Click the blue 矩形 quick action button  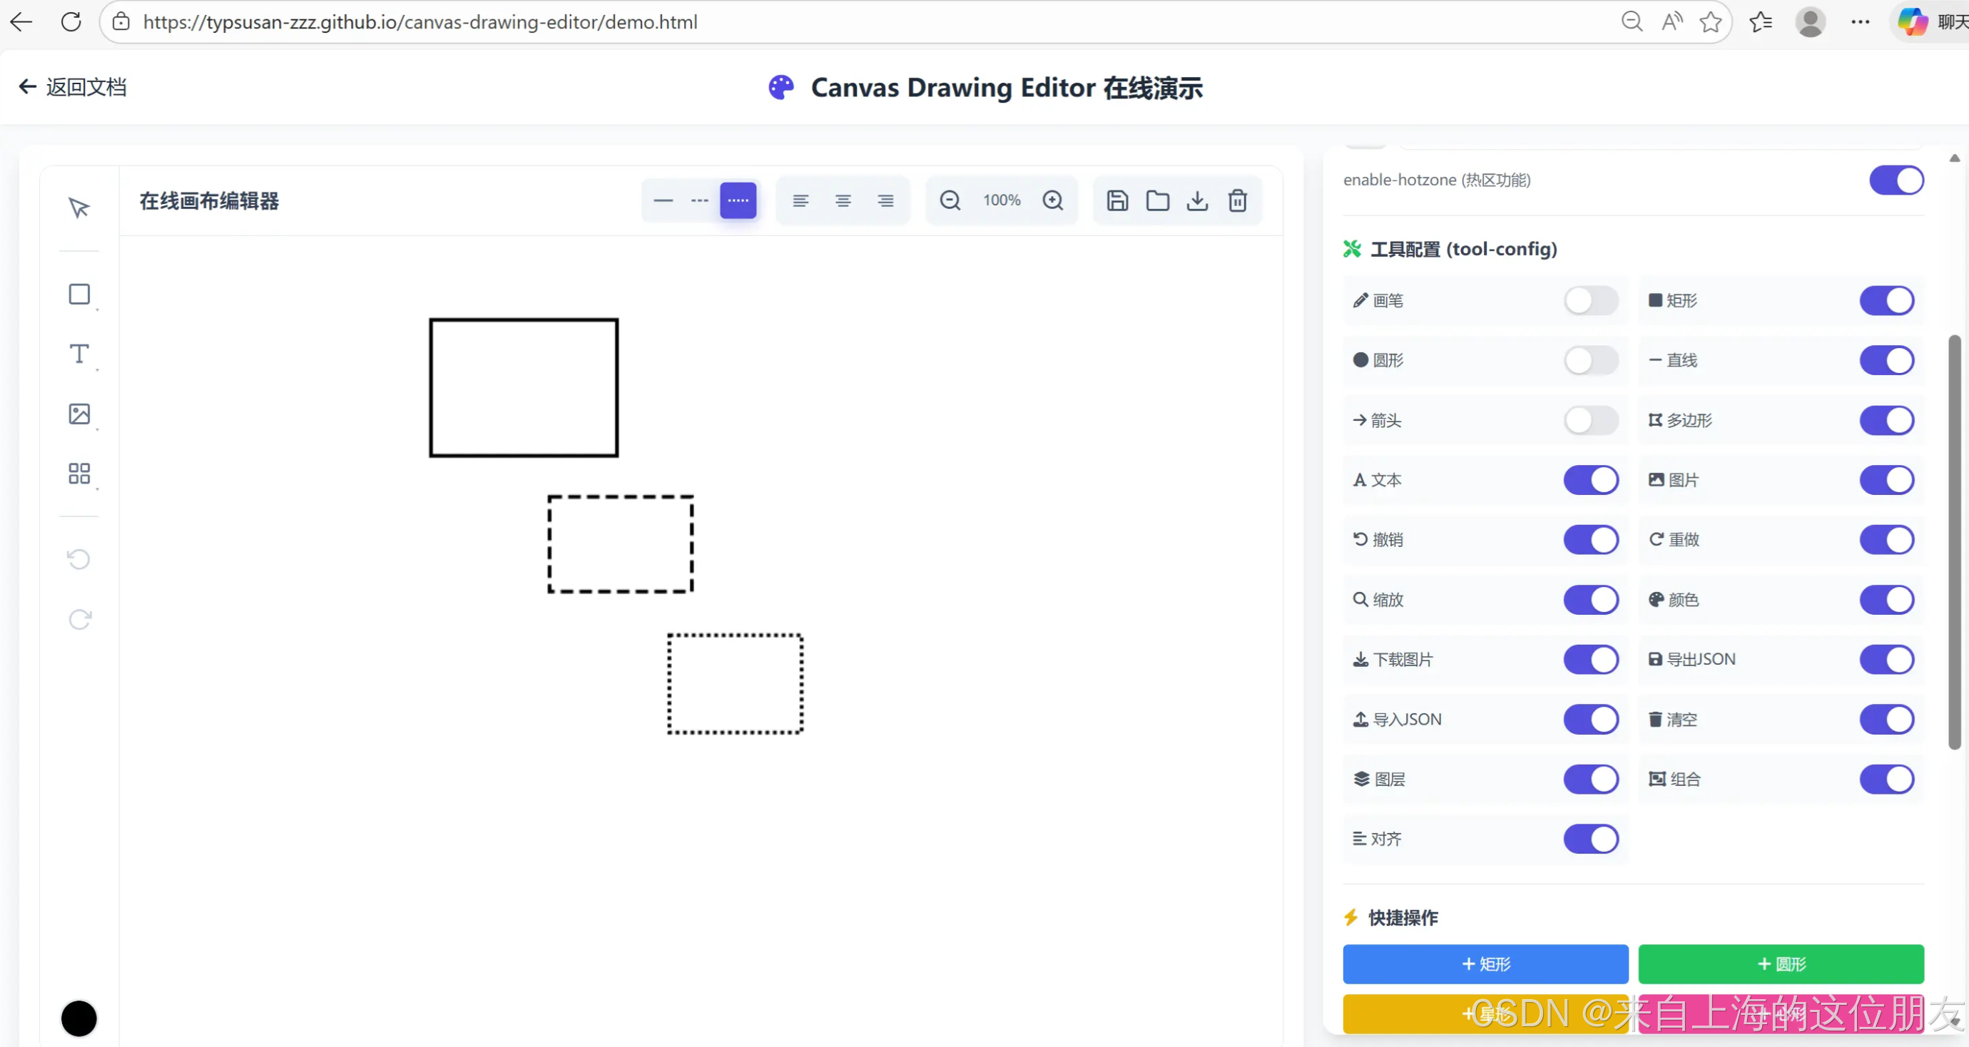[1485, 964]
